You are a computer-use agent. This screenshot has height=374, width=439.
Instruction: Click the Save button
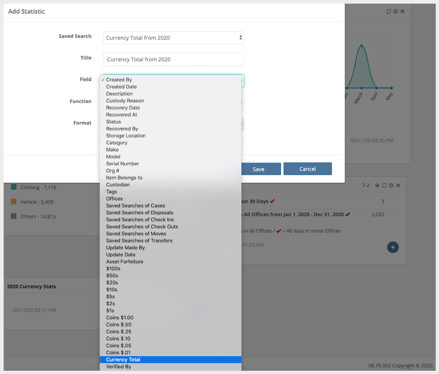coord(259,169)
